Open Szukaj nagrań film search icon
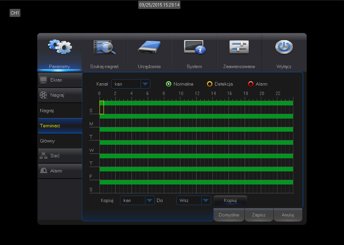The image size is (344, 245). point(104,47)
